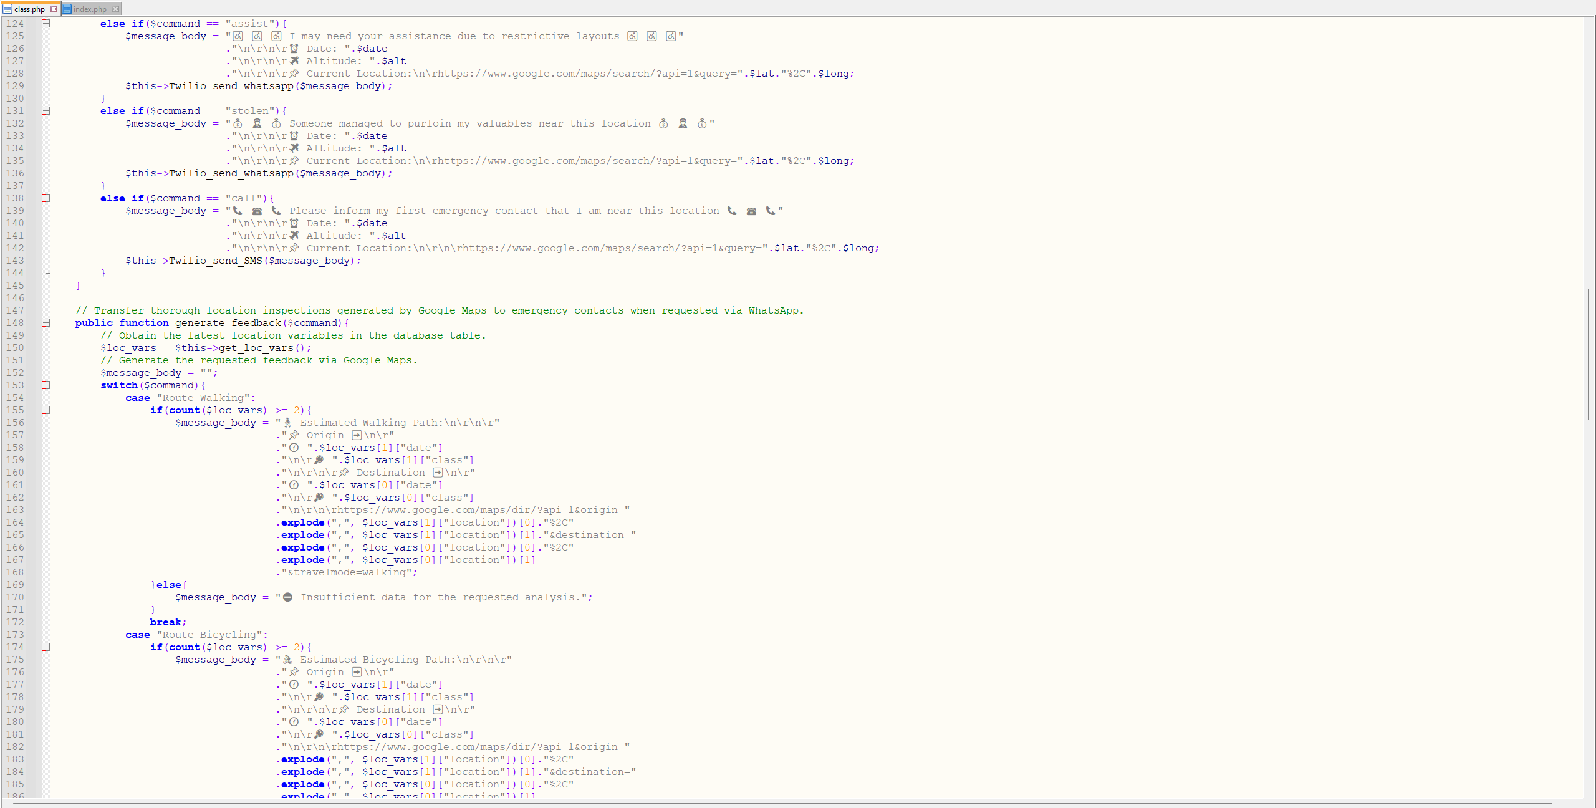Viewport: 1596px width, 808px height.
Task: Collapse the switch statement fold at line 153
Action: click(x=46, y=385)
